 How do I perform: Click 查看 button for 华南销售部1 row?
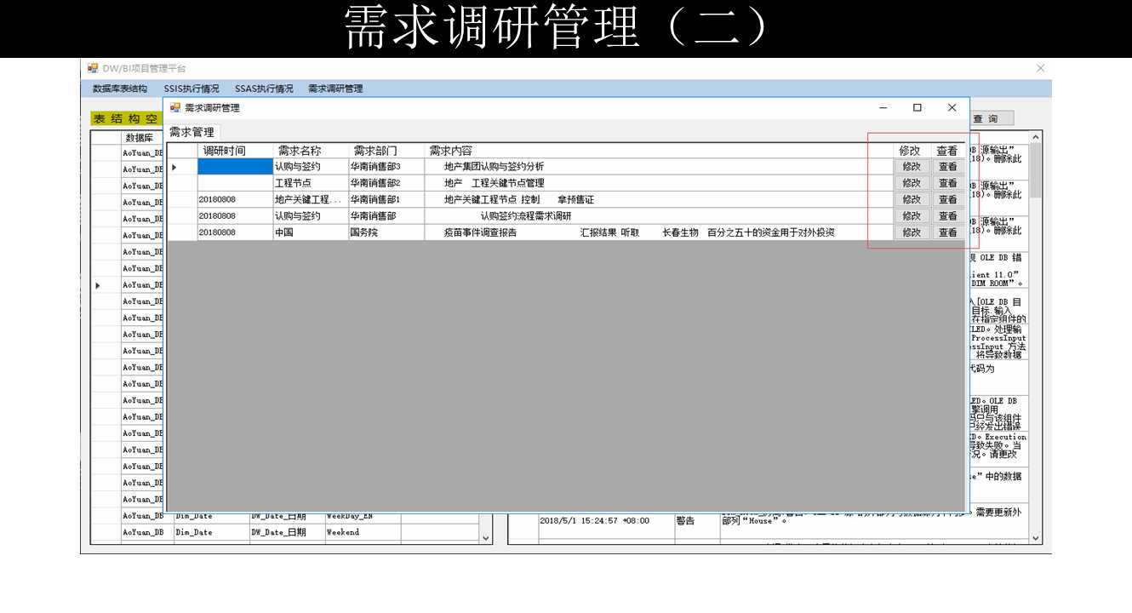point(948,199)
